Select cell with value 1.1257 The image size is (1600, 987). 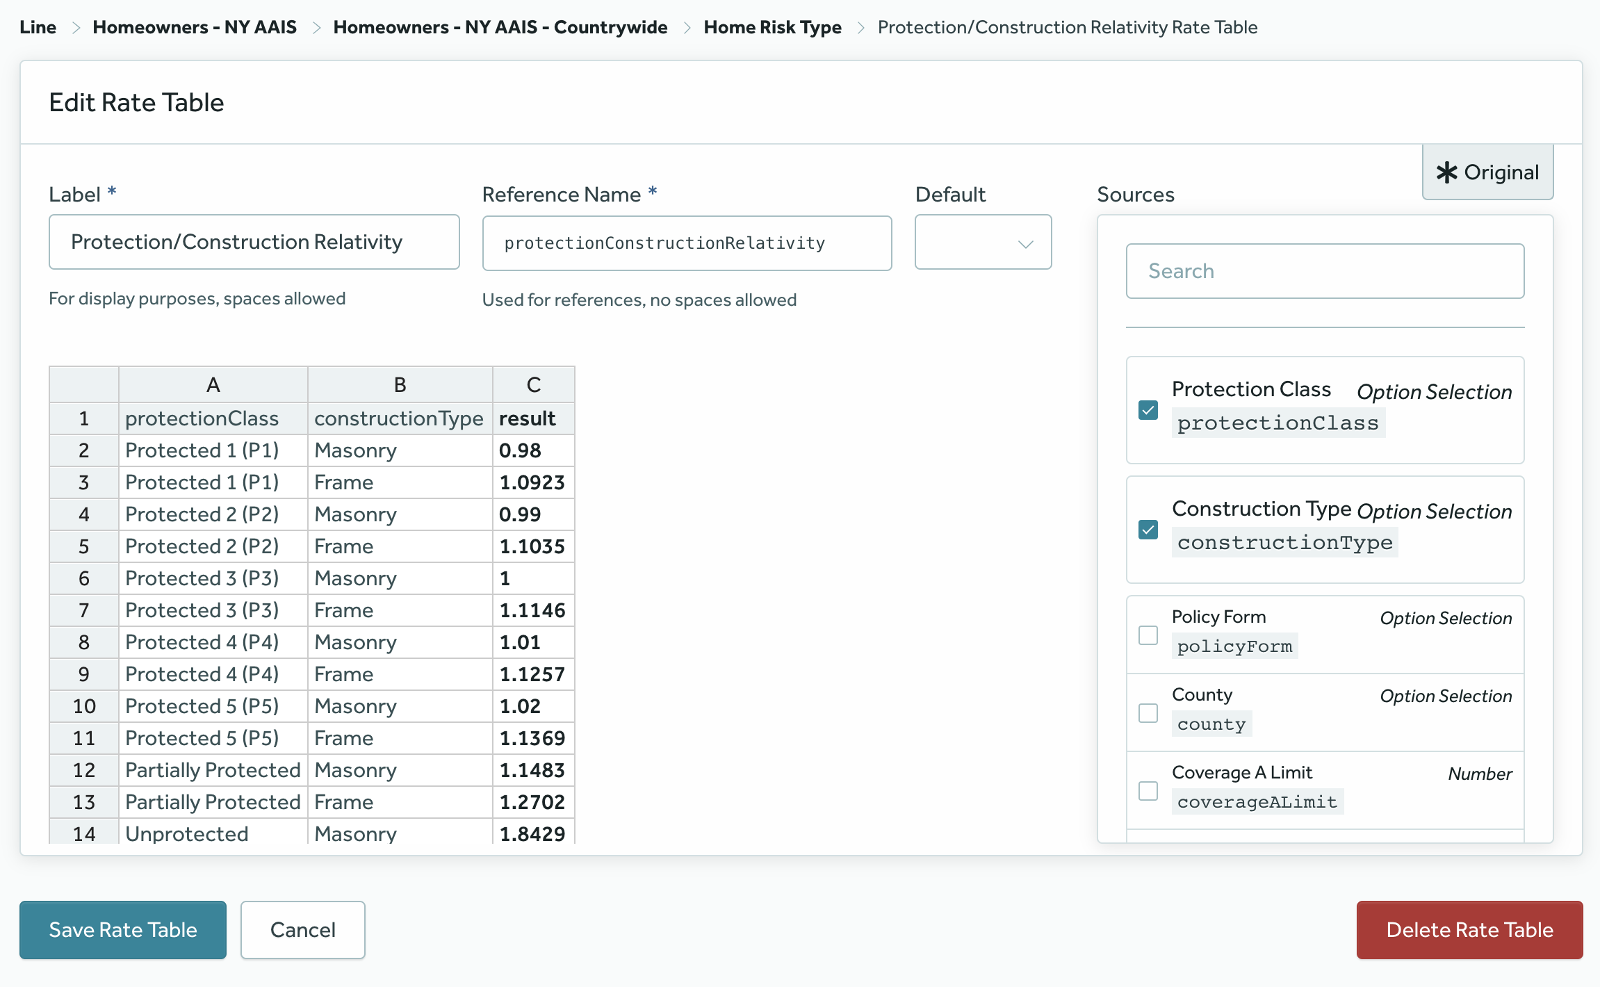pos(534,674)
